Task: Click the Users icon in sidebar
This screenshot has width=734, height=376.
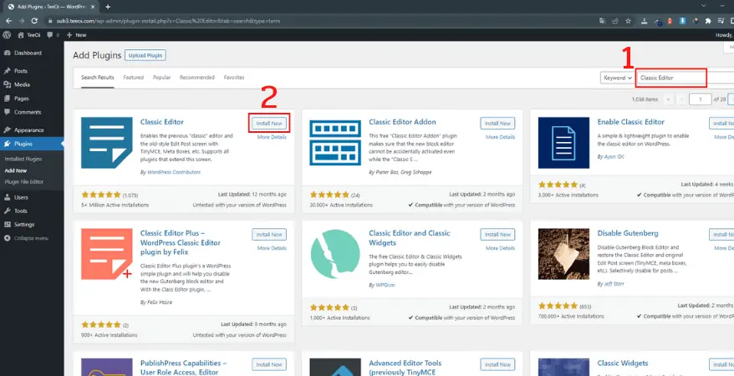Action: [x=7, y=197]
